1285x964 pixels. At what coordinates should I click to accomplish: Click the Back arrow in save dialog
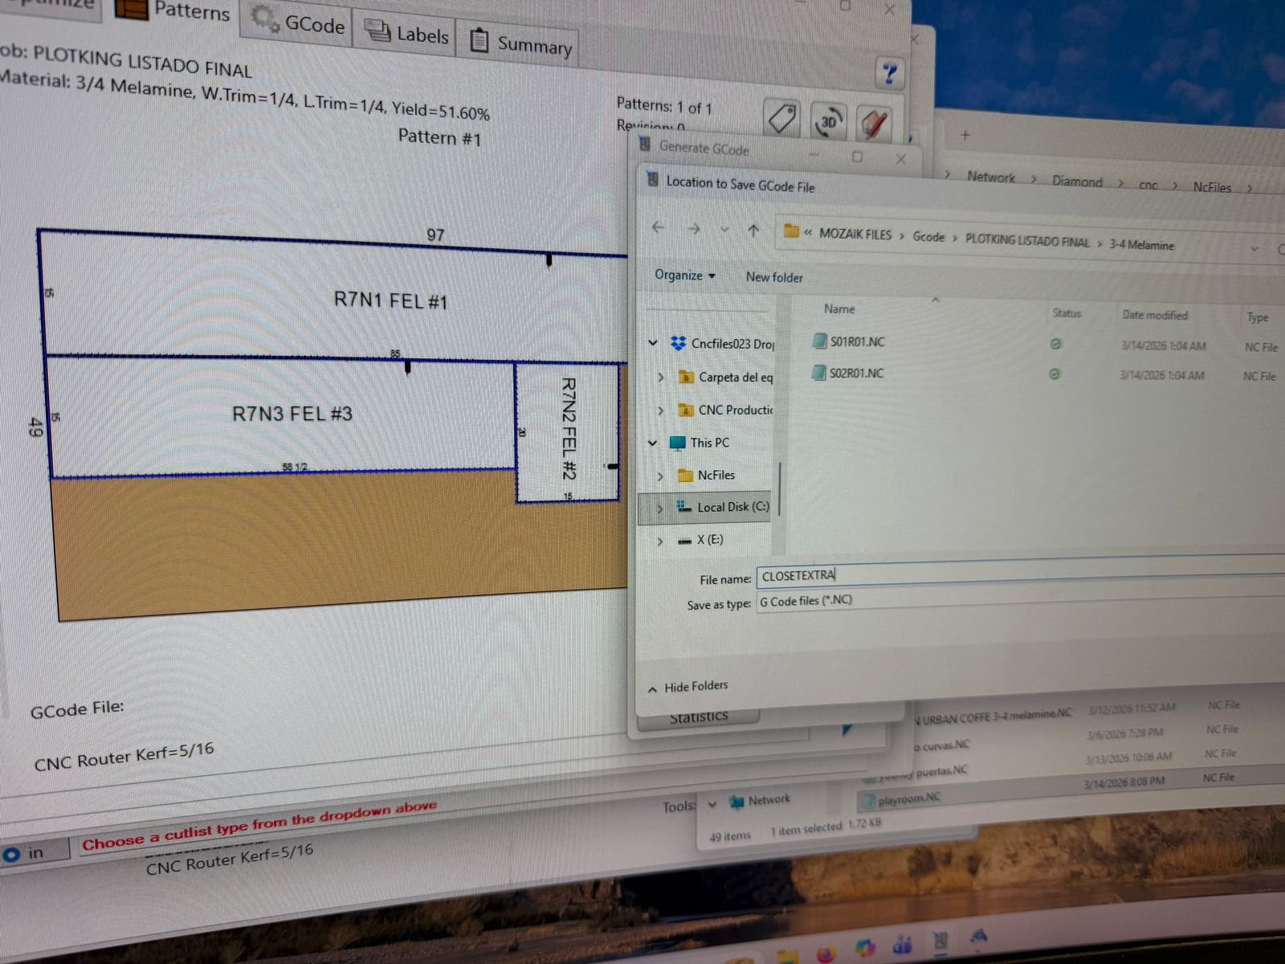659,227
